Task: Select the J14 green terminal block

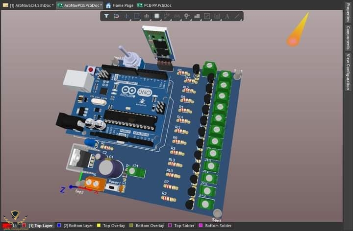Action: [136, 172]
